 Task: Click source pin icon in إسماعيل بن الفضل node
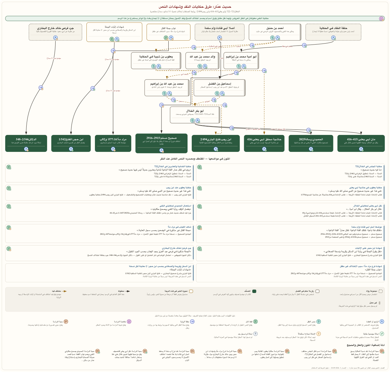217,94
